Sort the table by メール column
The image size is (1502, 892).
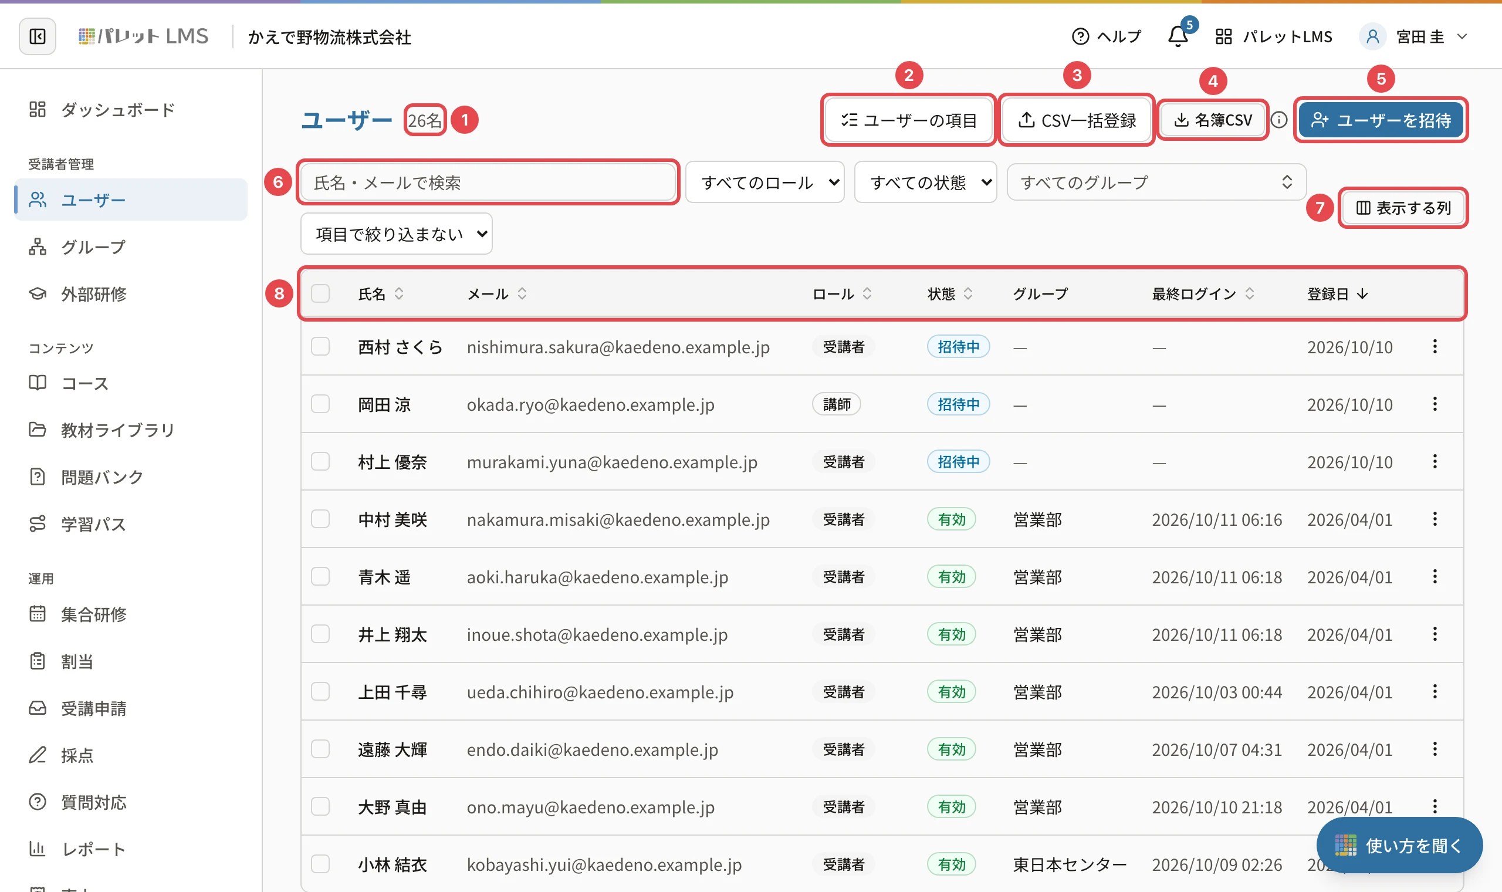pos(497,294)
